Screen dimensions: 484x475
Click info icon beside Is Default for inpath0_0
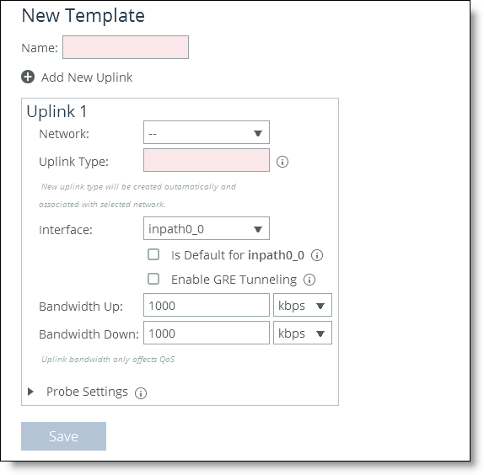[x=317, y=255]
